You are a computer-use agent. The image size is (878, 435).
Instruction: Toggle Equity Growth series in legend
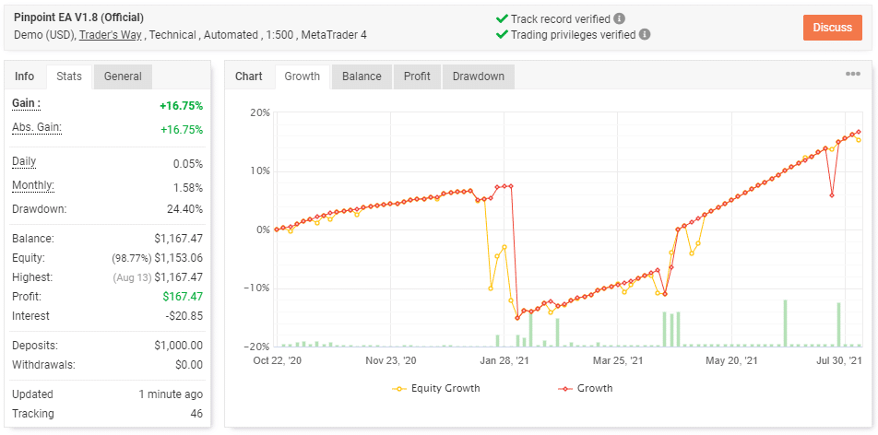[437, 388]
